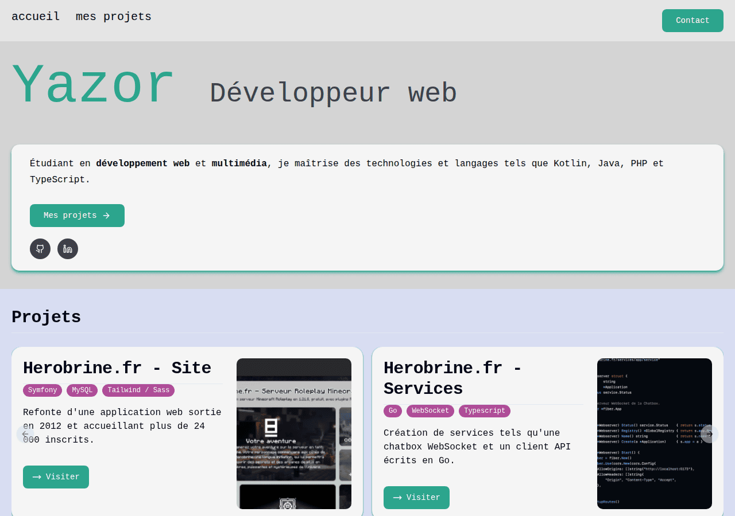This screenshot has width=735, height=516.
Task: Click the Mes projets button
Action: pos(77,216)
